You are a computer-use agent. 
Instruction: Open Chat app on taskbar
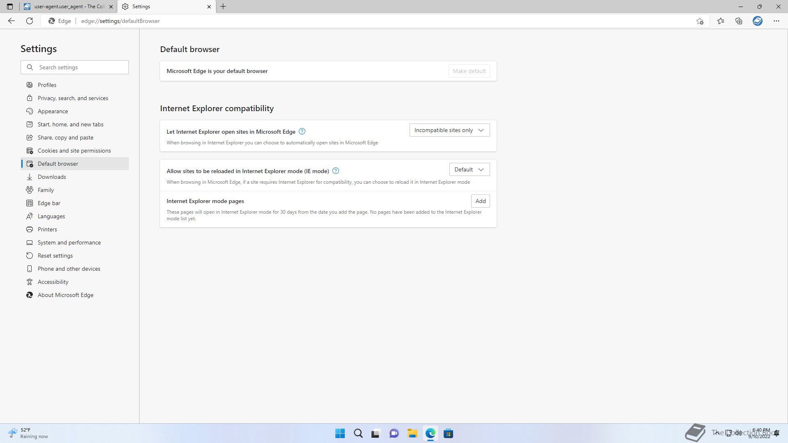(x=394, y=434)
